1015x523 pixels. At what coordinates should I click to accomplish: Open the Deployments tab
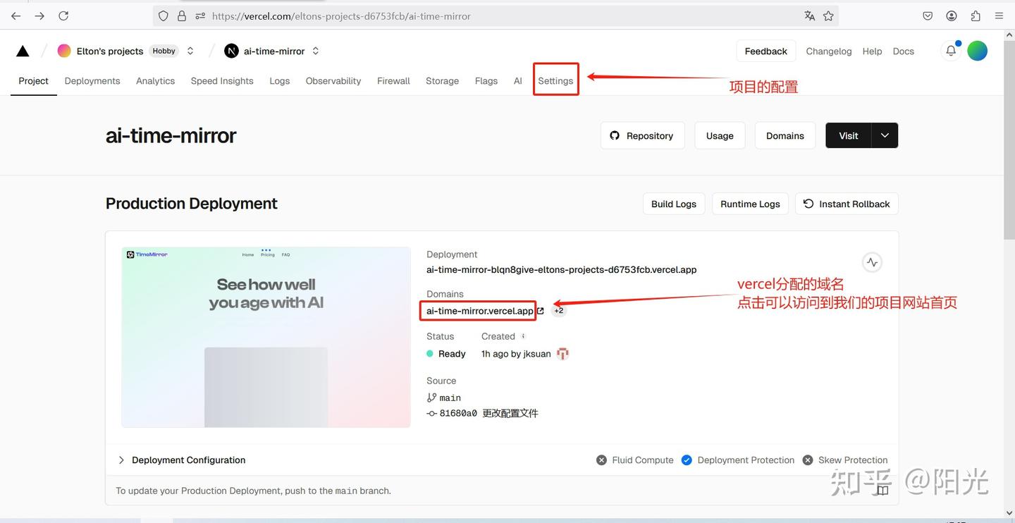[x=92, y=80]
